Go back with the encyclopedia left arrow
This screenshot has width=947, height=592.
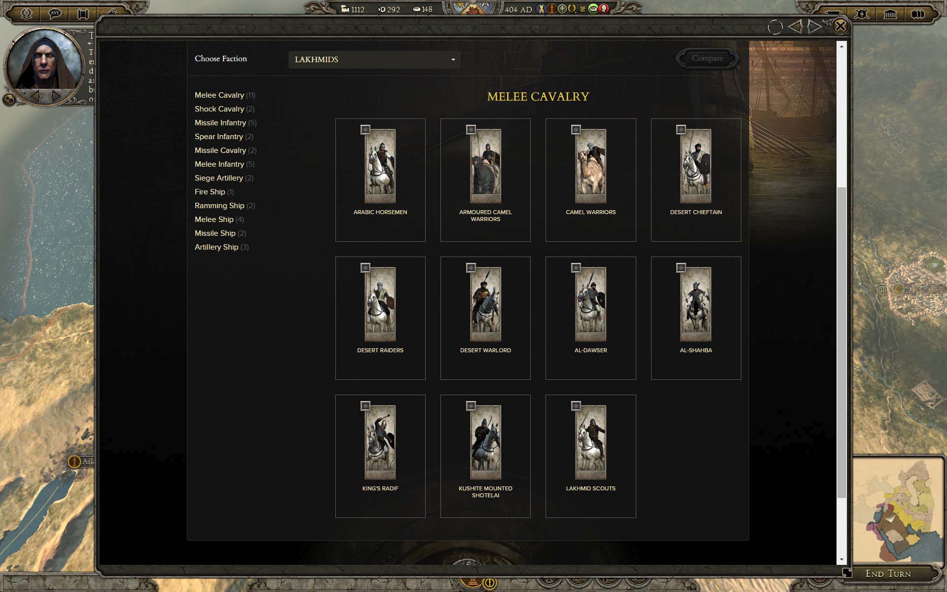point(795,27)
